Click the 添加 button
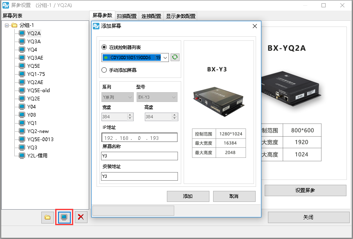Screen dimensions: 353x239 coord(188,196)
